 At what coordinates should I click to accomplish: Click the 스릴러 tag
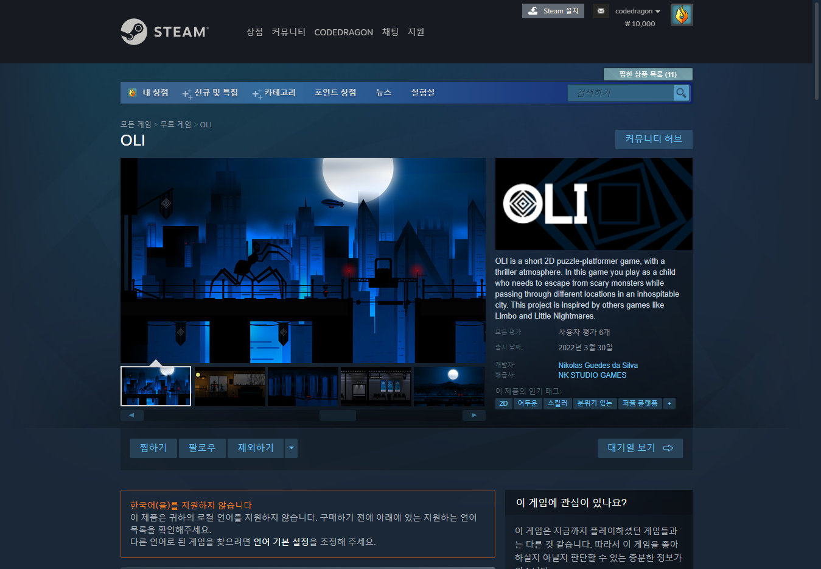pyautogui.click(x=557, y=403)
